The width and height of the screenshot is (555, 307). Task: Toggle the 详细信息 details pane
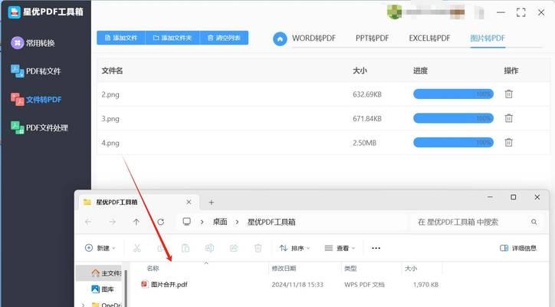point(518,248)
